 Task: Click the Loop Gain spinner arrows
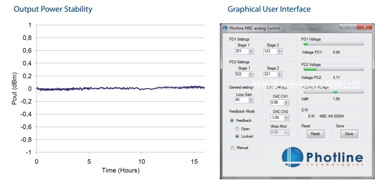click(251, 100)
